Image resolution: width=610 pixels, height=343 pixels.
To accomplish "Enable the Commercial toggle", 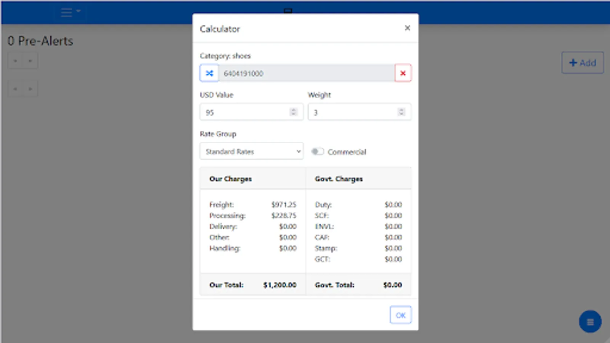I will [x=318, y=151].
